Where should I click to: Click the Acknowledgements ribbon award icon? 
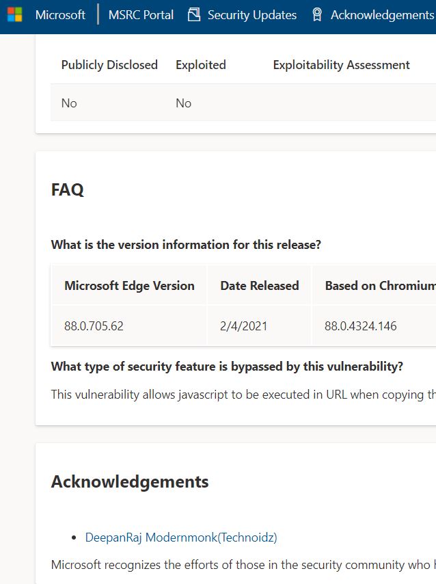(x=317, y=14)
